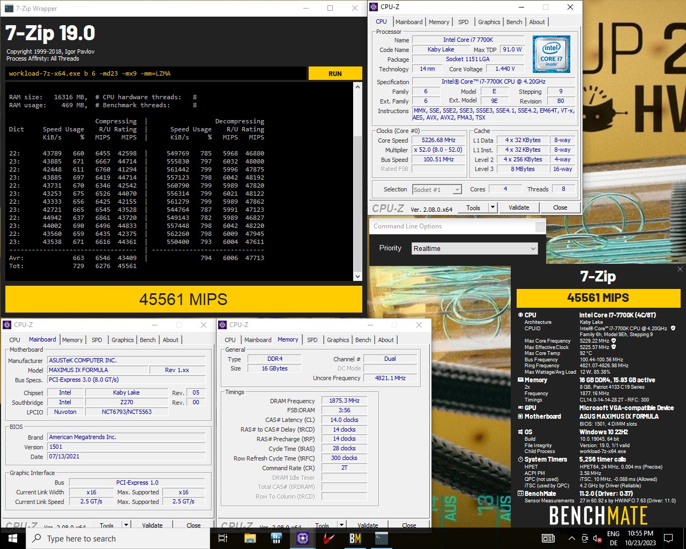Switch to the Graphics tab in top CPU-Z window

[489, 22]
